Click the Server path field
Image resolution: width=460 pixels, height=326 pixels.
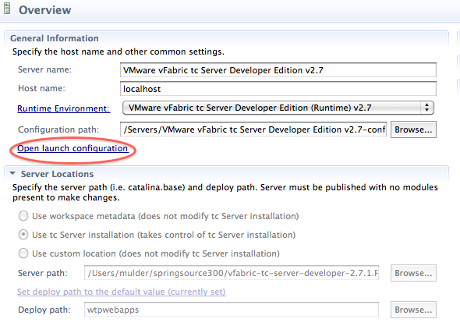click(232, 273)
